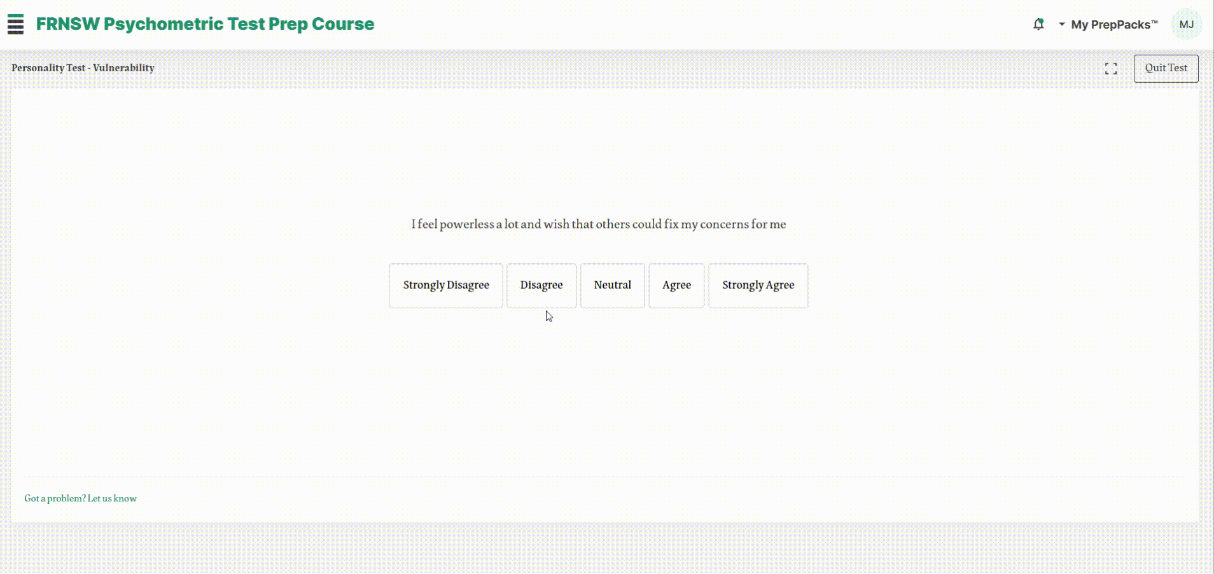
Task: Click the yellow page background below the panel
Action: tap(604, 549)
